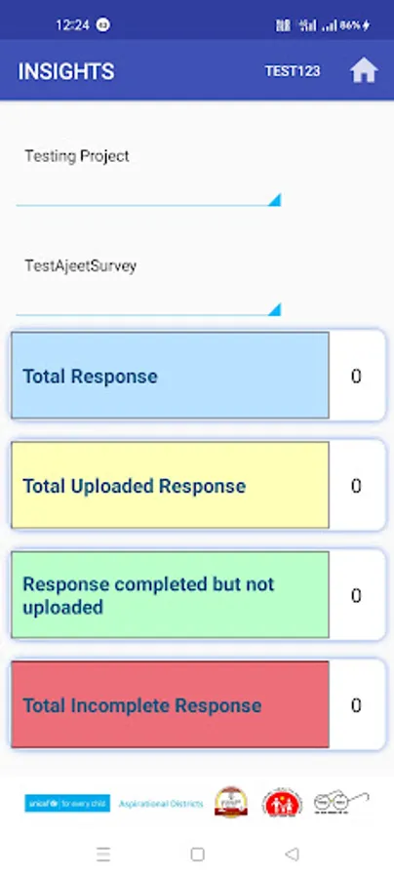The height and width of the screenshot is (878, 394).
Task: Tap the red circular family logo
Action: [x=282, y=804]
